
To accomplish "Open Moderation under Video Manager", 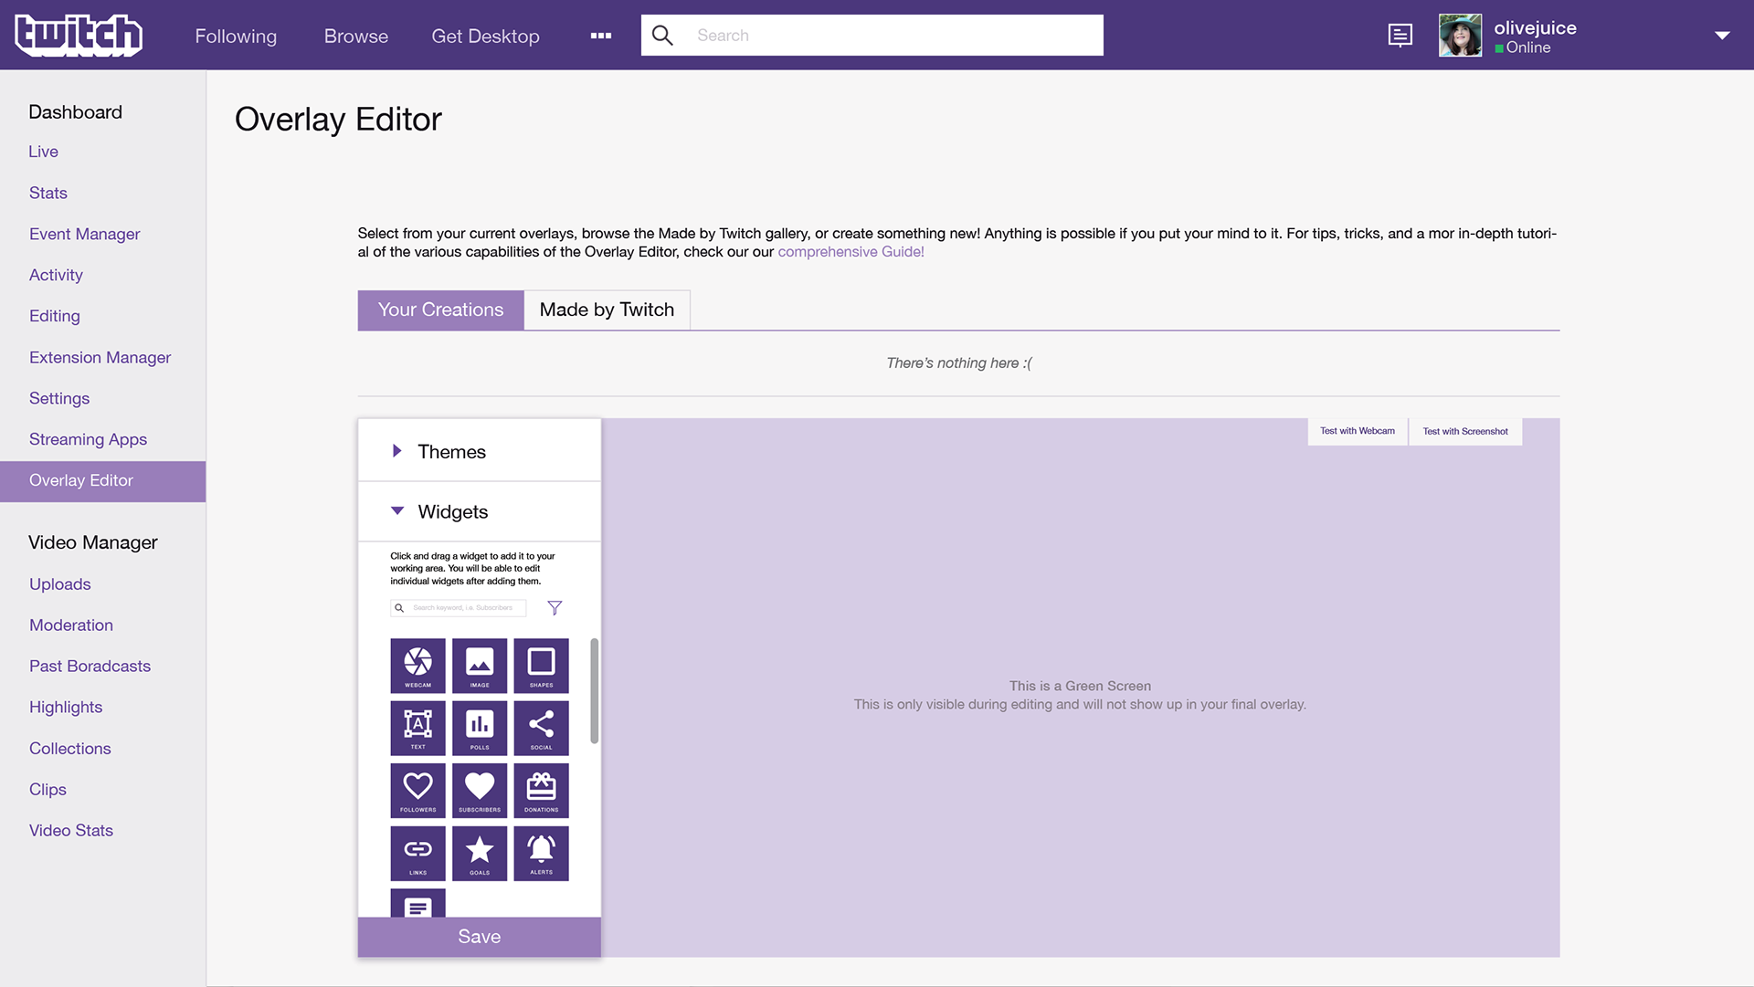I will [71, 625].
